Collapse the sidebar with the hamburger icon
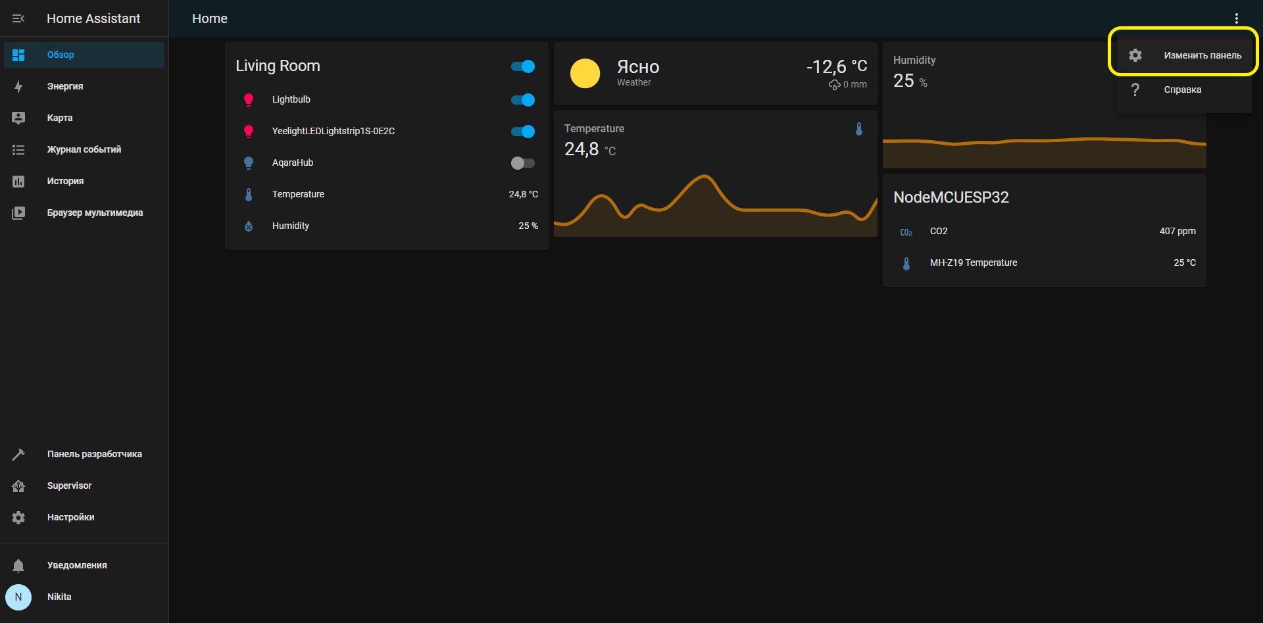The image size is (1263, 623). click(x=18, y=18)
